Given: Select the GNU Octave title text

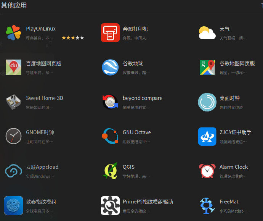Looking at the screenshot, I should click(137, 132).
